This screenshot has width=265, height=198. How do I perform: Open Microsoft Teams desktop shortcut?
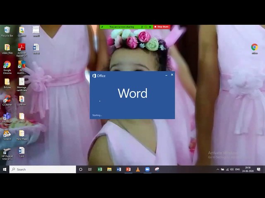tap(7, 119)
